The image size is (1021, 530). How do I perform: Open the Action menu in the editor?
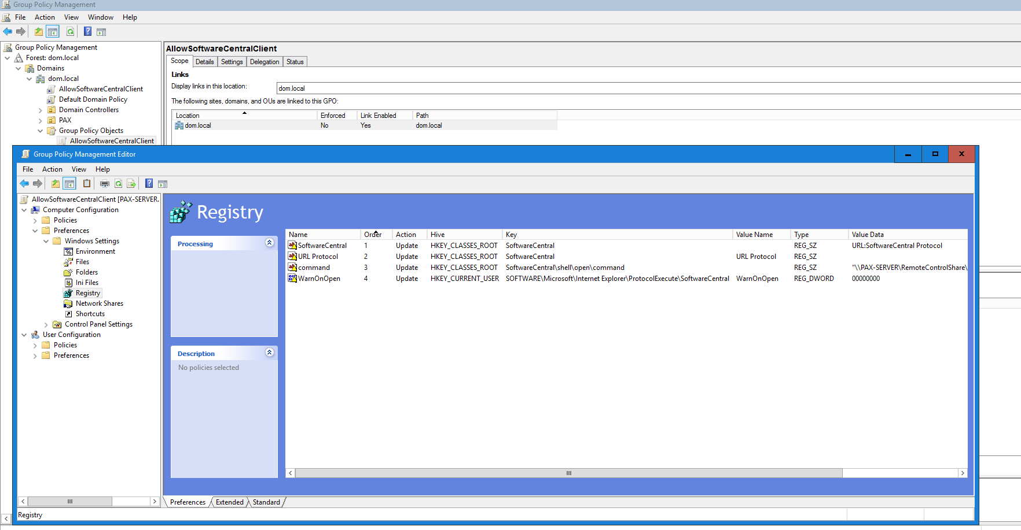(52, 169)
